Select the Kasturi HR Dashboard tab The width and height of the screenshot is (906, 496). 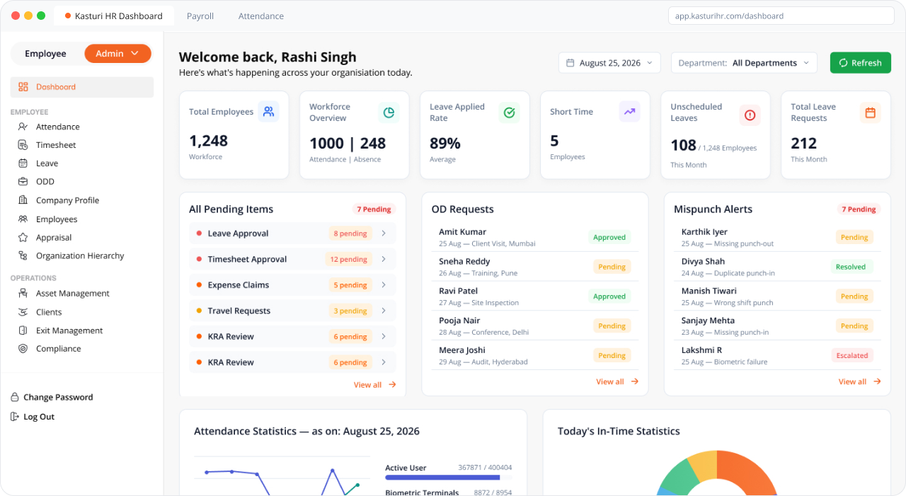point(113,16)
